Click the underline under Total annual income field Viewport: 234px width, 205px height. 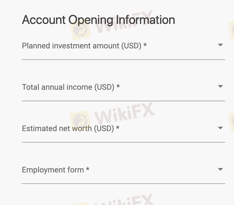tap(123, 101)
